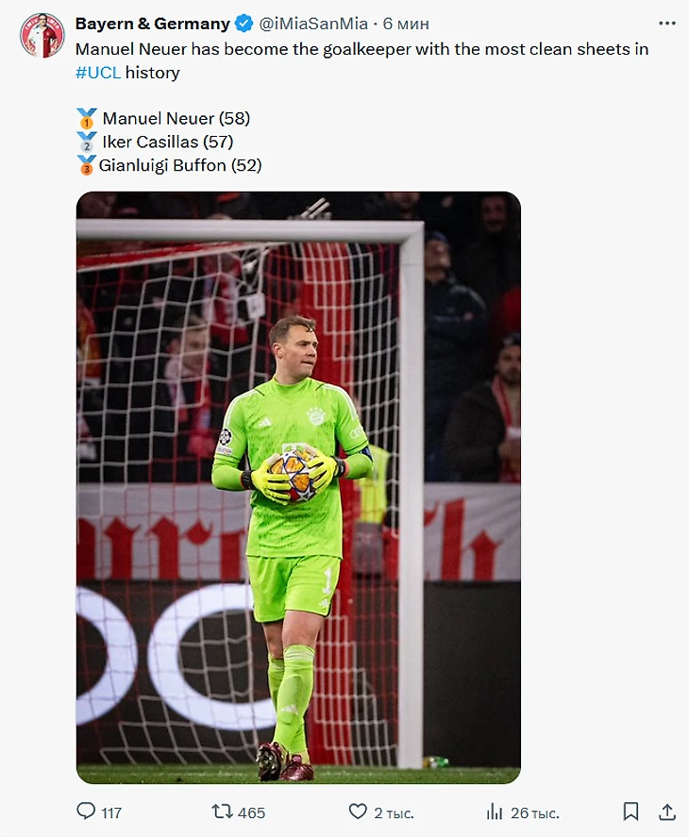The image size is (689, 837).
Task: Toggle the bookmark icon
Action: tap(630, 812)
